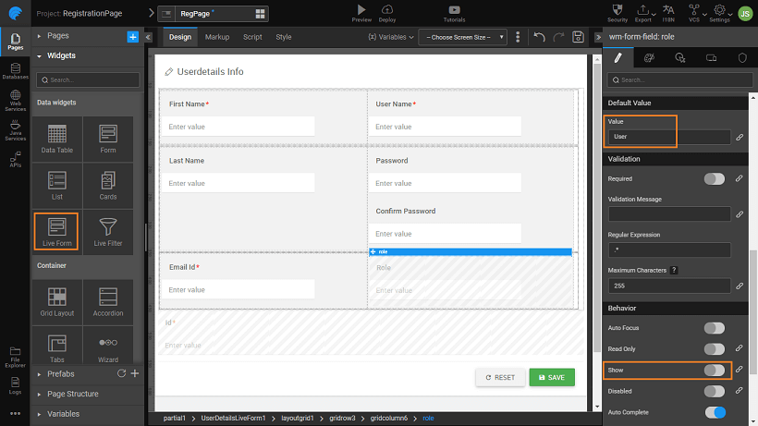
Task: Switch to the Script tab
Action: tap(252, 37)
